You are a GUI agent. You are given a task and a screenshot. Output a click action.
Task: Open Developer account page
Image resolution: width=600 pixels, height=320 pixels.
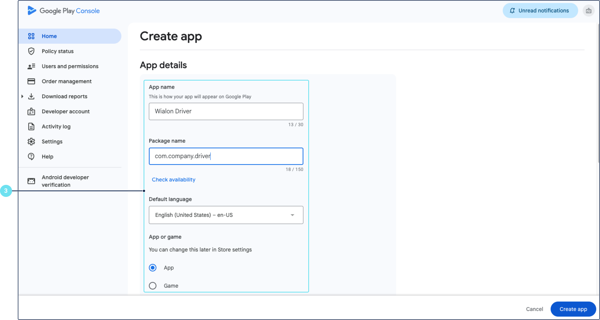[70, 111]
